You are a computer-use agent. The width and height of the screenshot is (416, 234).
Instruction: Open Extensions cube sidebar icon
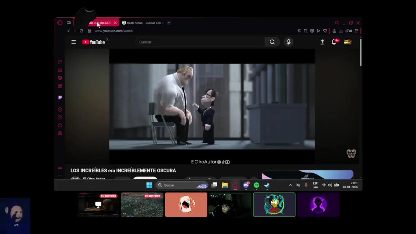(x=60, y=125)
